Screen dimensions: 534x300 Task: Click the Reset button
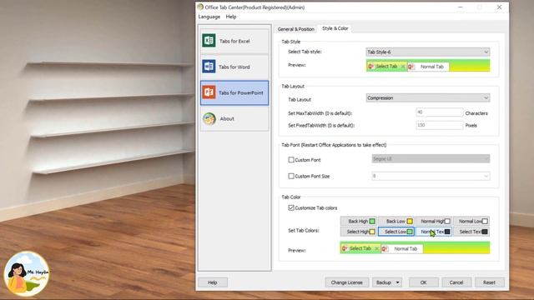pos(489,282)
